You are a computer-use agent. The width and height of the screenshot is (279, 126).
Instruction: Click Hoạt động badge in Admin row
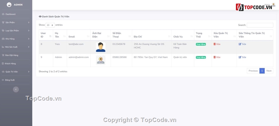(x=201, y=57)
